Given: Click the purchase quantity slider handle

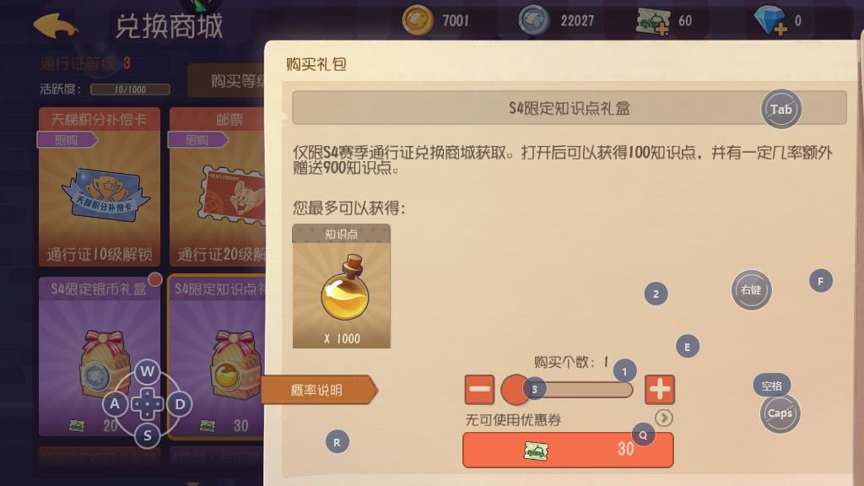Looking at the screenshot, I should click(x=516, y=390).
